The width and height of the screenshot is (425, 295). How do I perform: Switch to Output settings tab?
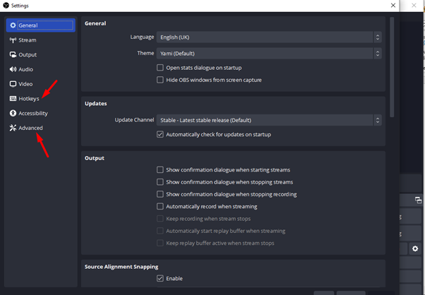click(41, 55)
